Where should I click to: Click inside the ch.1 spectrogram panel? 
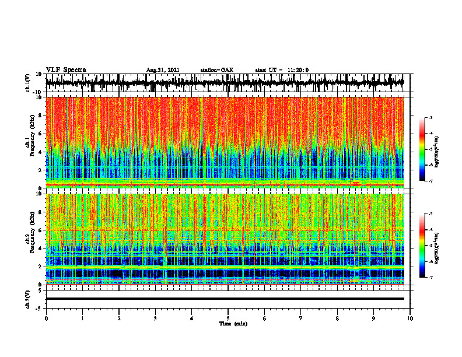[x=225, y=142]
